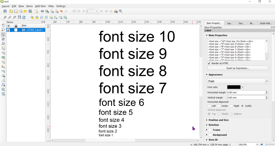Unlock all items
Image resolution: width=275 pixels, height=146 pixels.
(x=37, y=17)
